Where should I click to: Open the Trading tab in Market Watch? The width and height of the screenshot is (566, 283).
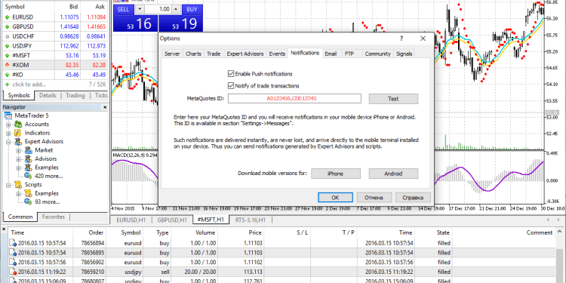75,96
